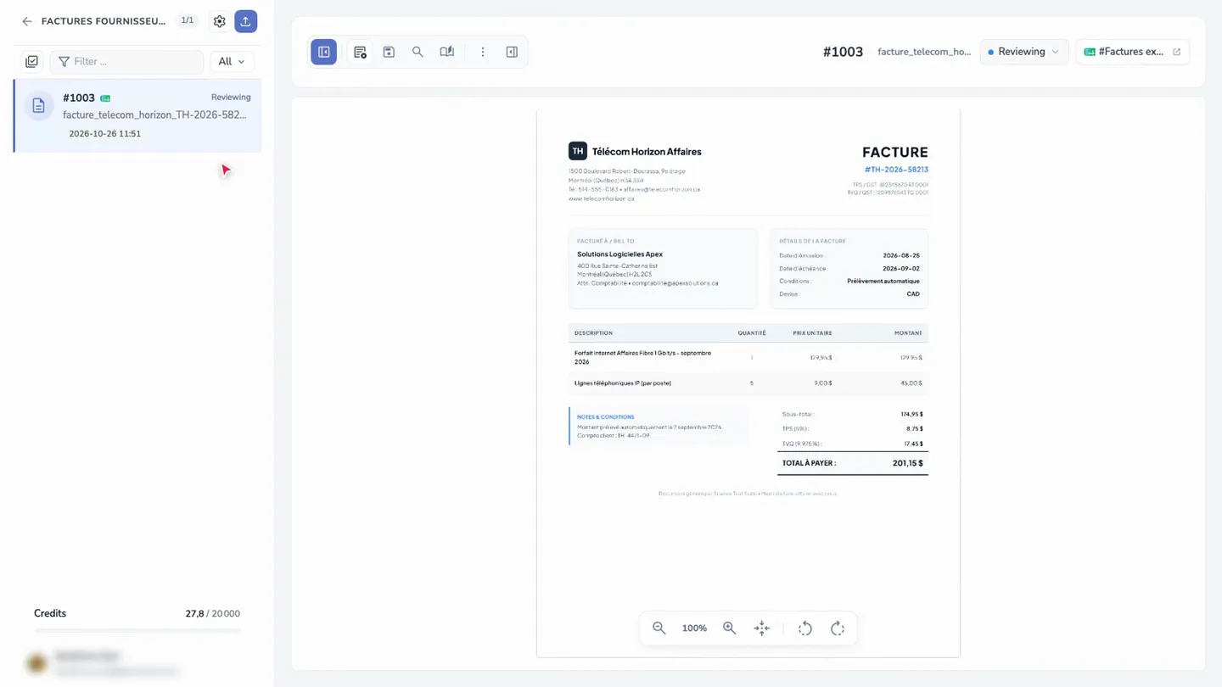This screenshot has height=687, width=1222.
Task: Click the 100% zoom level
Action: [694, 628]
